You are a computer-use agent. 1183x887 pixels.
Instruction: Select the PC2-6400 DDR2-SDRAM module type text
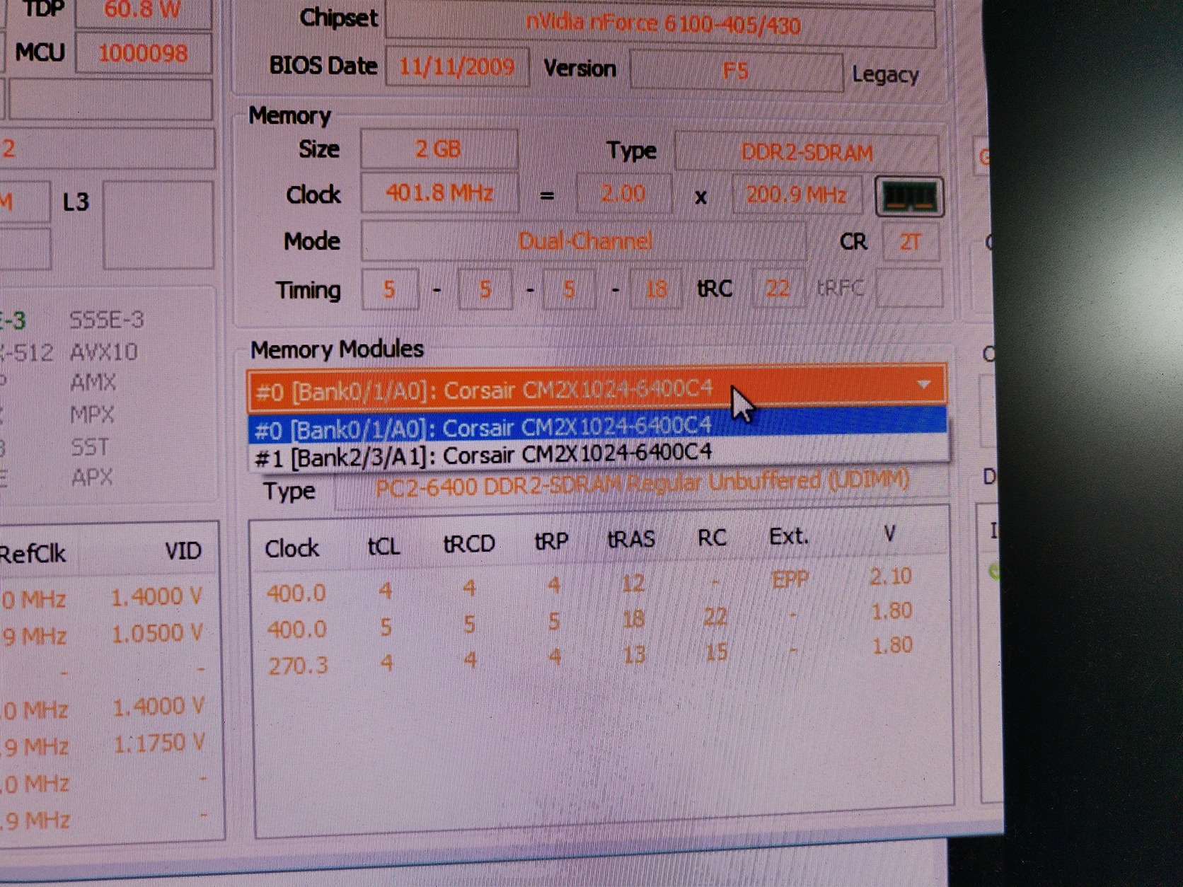[641, 485]
